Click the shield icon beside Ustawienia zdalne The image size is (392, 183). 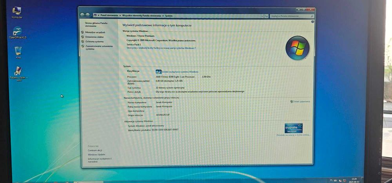click(x=82, y=37)
